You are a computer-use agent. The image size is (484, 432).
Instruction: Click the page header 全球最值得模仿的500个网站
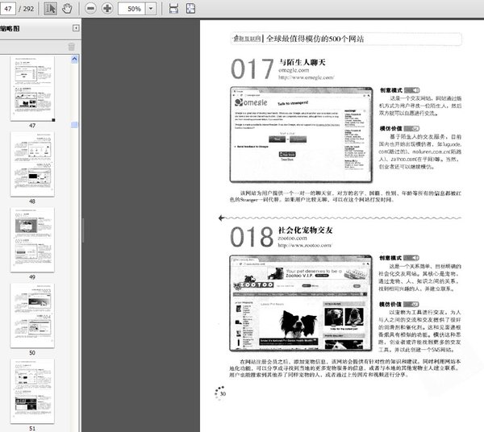(315, 39)
